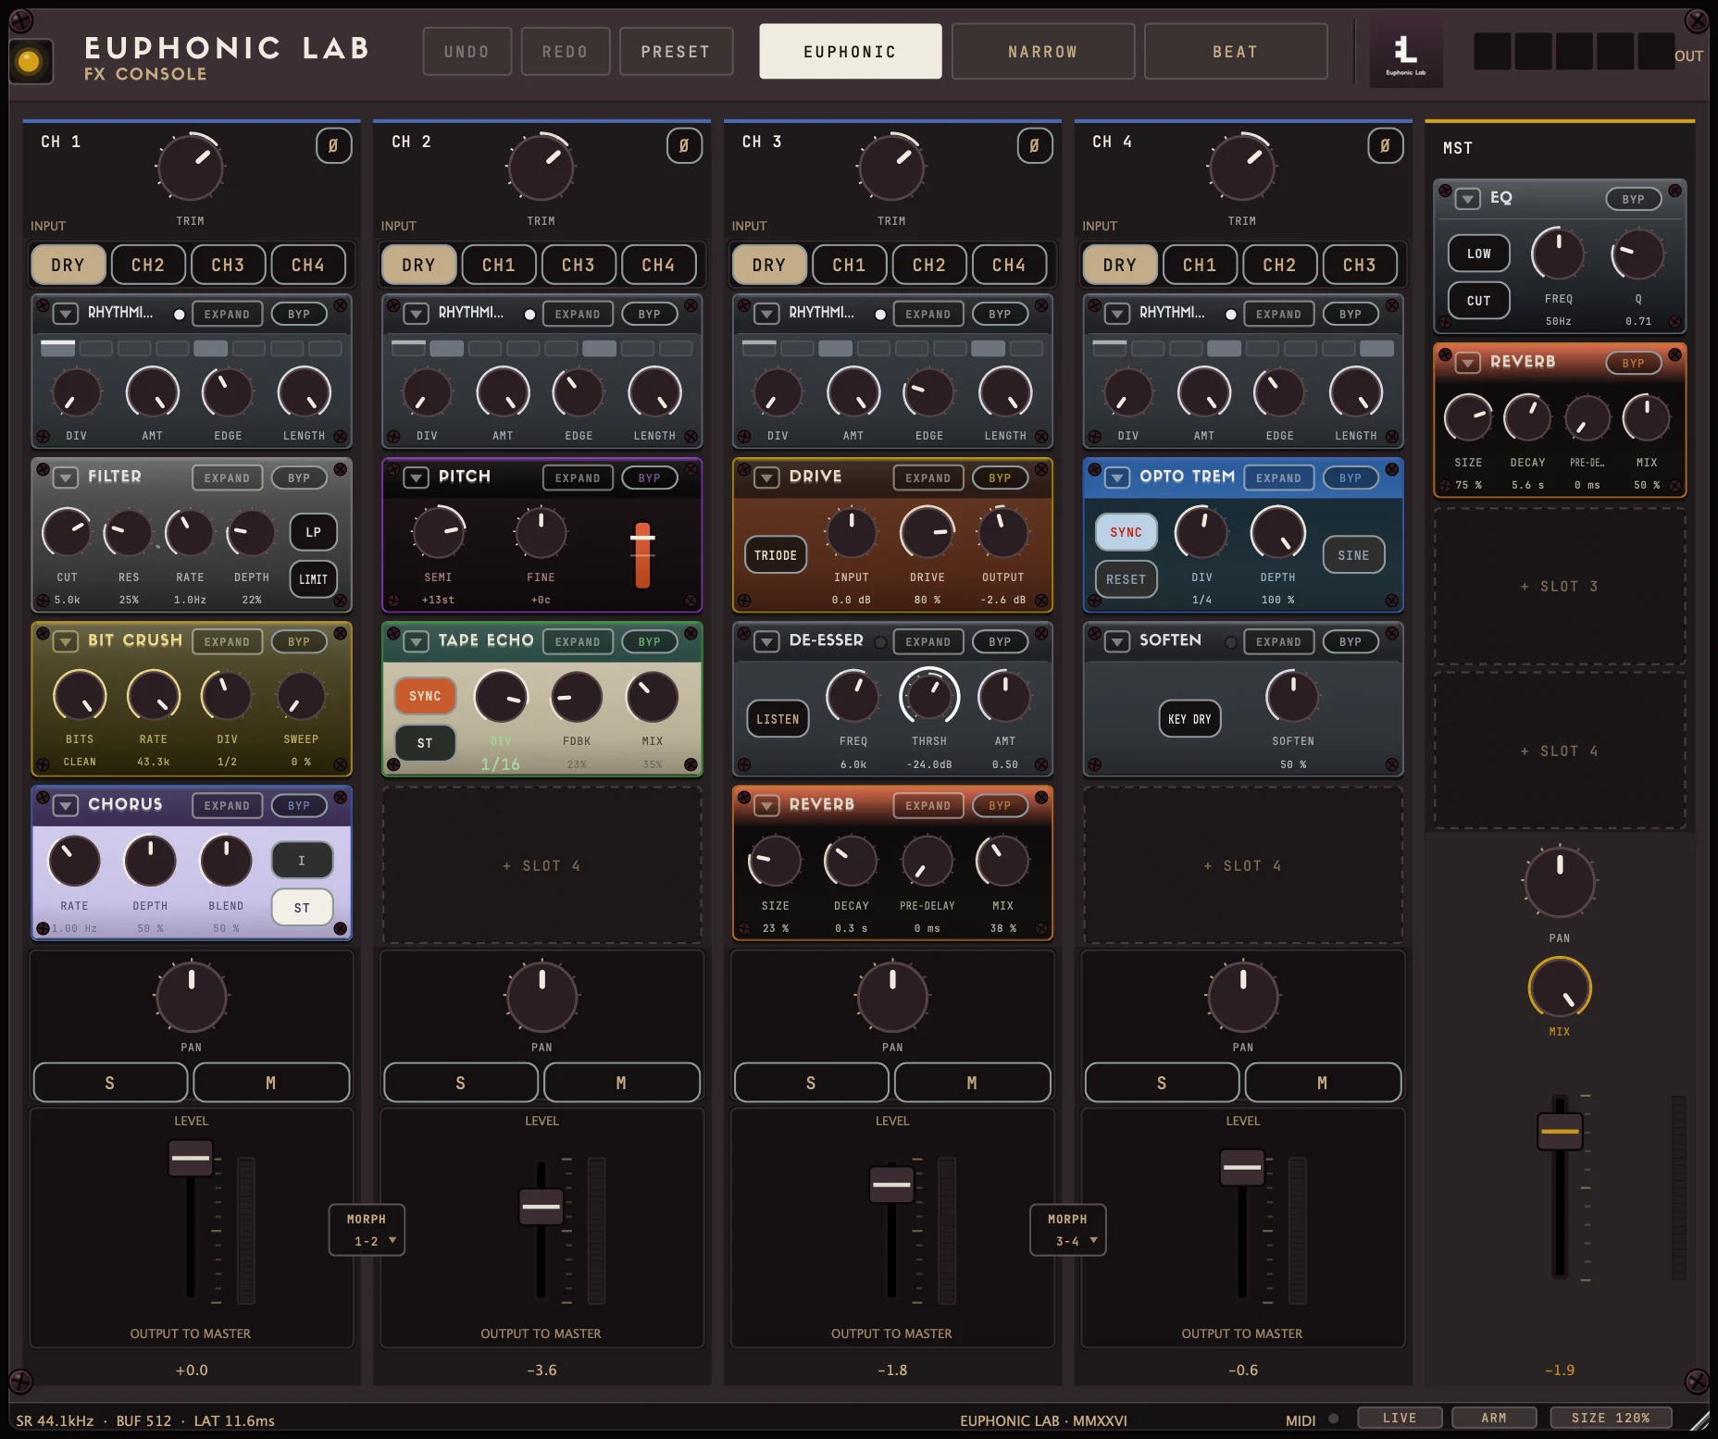Remove the CH 3 Drive module
Image resolution: width=1718 pixels, height=1439 pixels.
click(1041, 469)
